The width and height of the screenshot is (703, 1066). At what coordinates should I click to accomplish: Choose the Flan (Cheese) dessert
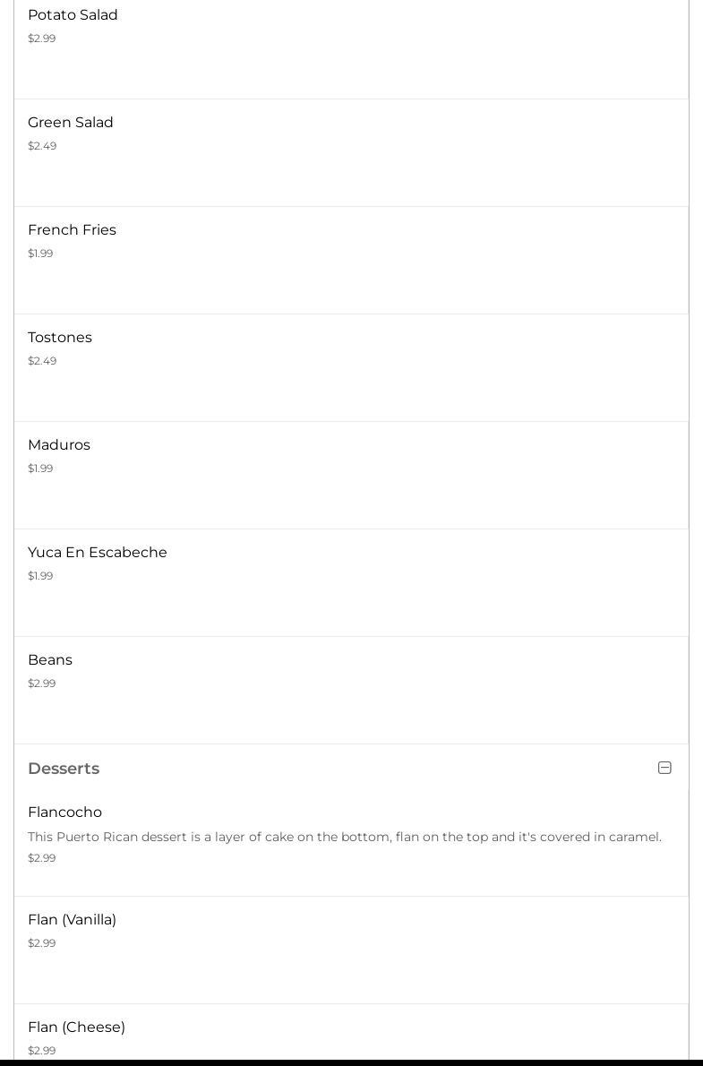(x=76, y=1027)
